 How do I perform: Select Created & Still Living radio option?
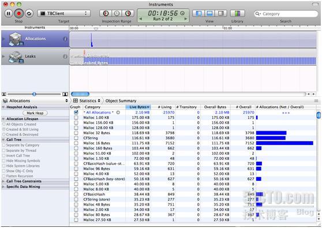click(x=3, y=130)
